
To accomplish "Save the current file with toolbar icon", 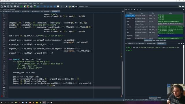I will 8,6.
